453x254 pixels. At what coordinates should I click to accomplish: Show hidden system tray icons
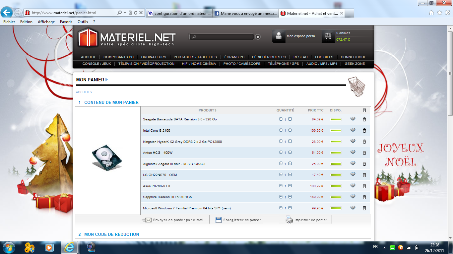click(384, 247)
